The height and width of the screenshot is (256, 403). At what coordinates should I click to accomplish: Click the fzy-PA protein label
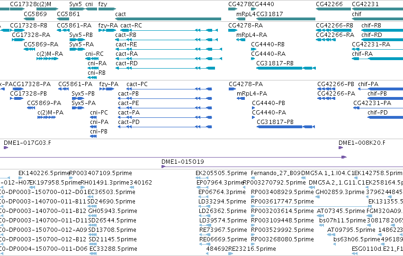tap(109, 84)
